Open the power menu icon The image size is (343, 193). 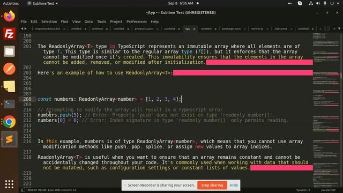point(332,3)
